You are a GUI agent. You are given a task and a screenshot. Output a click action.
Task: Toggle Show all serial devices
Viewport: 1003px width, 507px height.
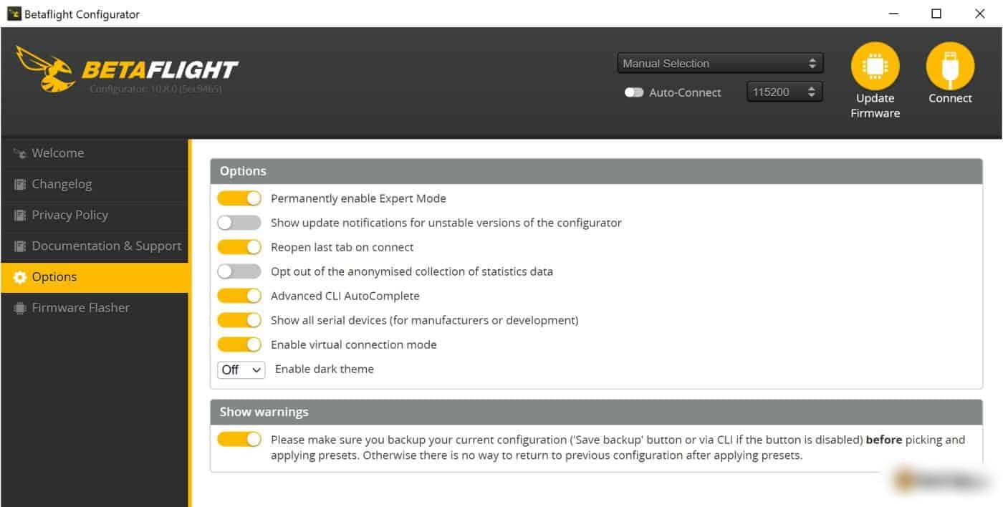pyautogui.click(x=239, y=320)
